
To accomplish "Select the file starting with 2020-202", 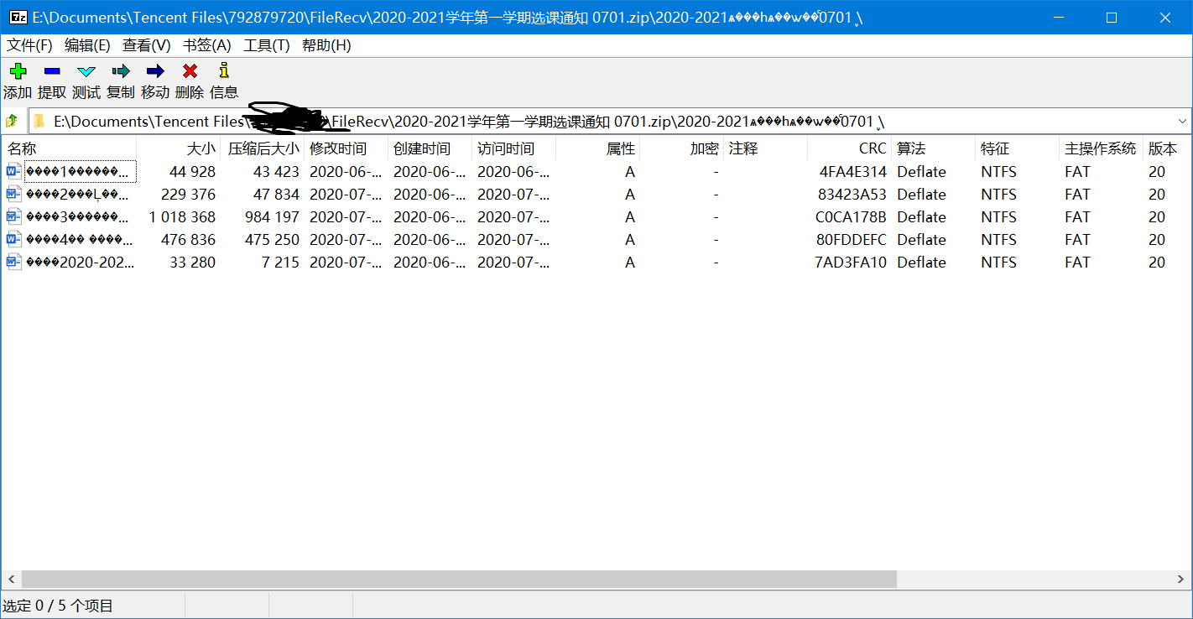I will [x=80, y=263].
